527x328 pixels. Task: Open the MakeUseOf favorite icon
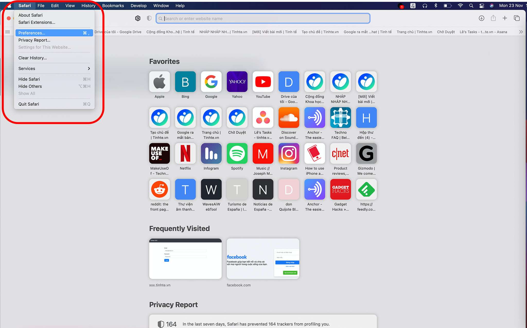click(159, 153)
